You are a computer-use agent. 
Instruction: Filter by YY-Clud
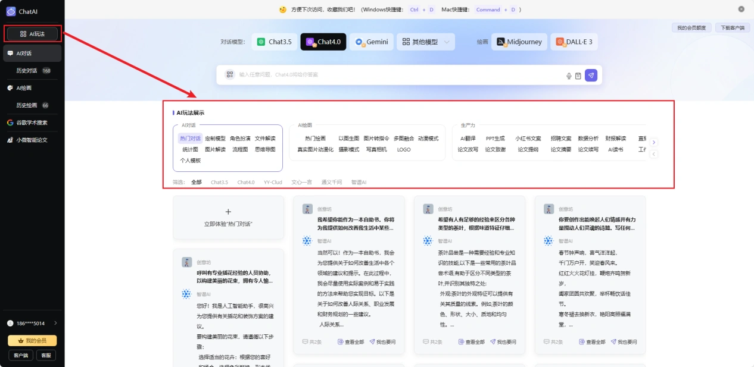(x=273, y=182)
